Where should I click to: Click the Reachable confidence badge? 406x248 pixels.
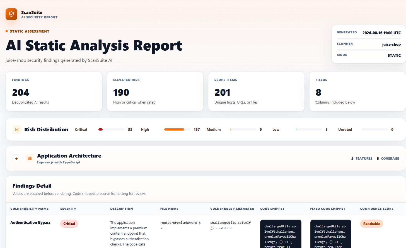click(x=372, y=224)
